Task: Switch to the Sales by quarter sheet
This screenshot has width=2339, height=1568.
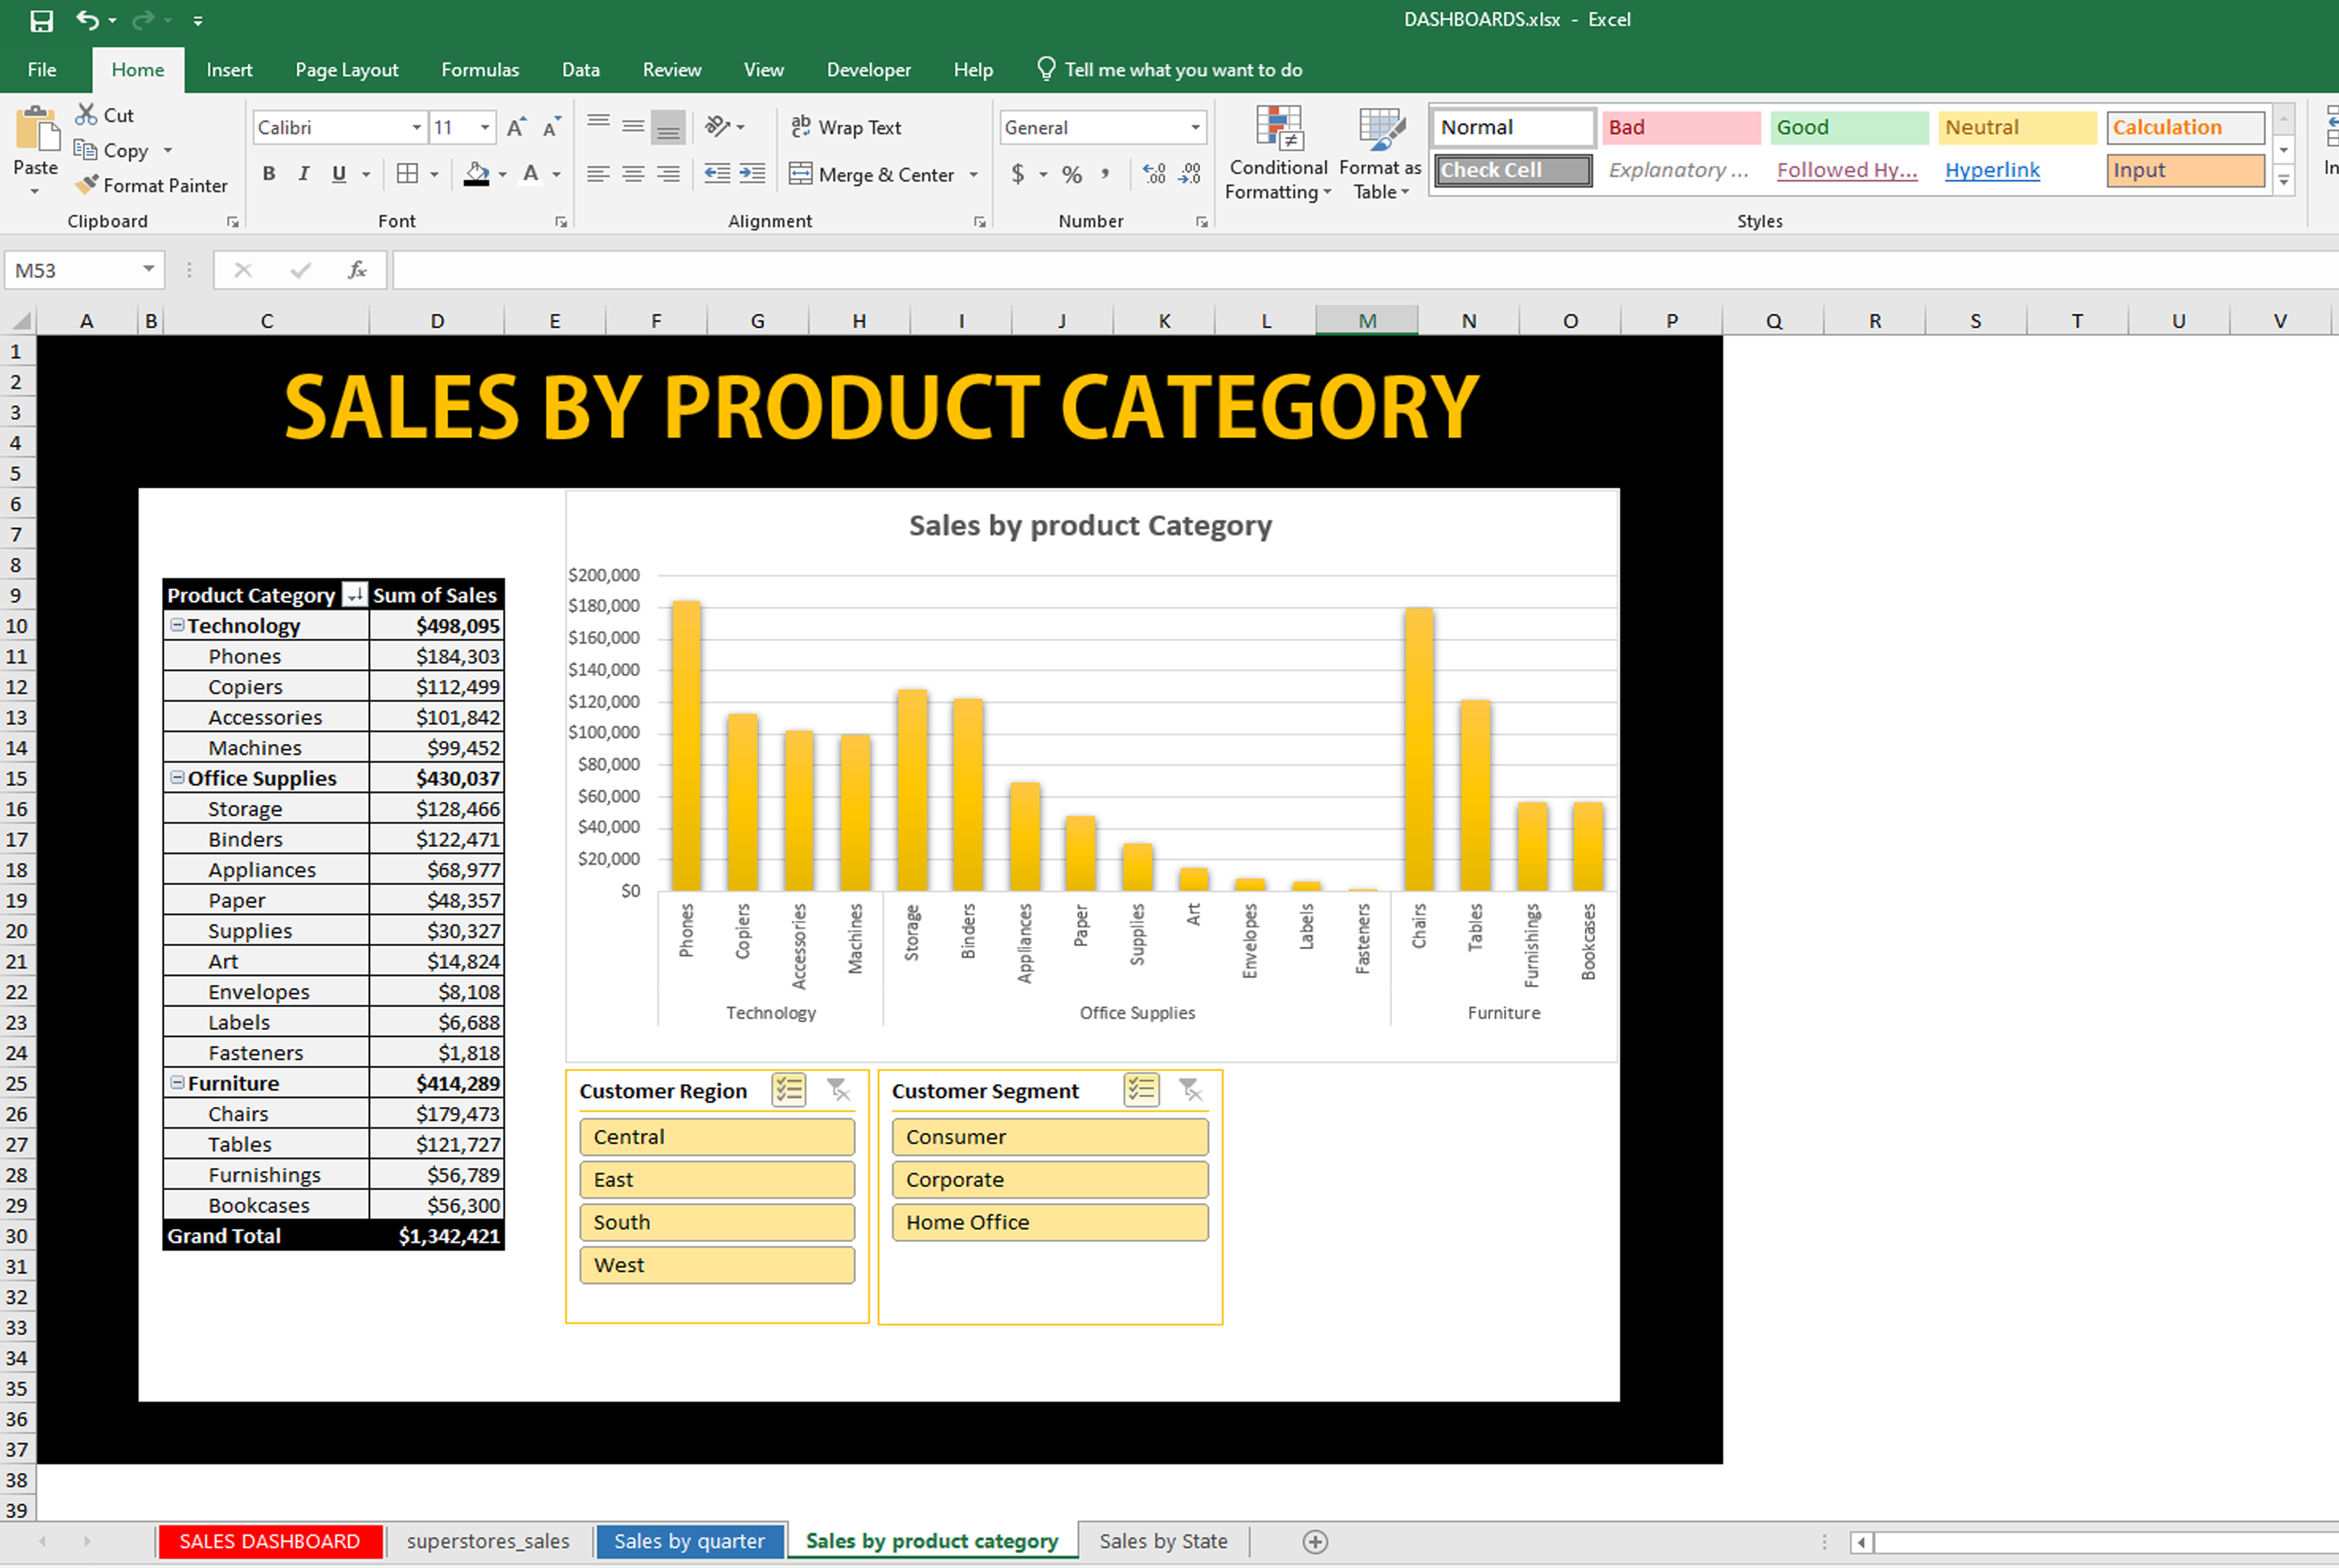Action: pyautogui.click(x=689, y=1541)
